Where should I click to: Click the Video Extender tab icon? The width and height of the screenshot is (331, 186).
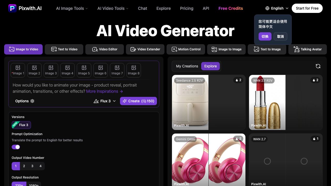pos(133,49)
